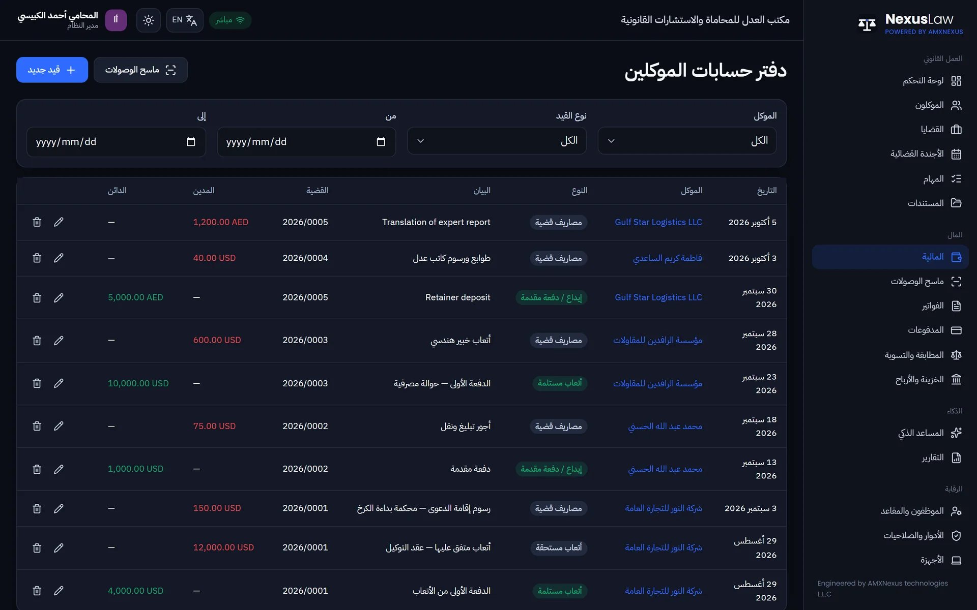Screen dimensions: 977x610
Task: Click the NexusLaw scales logo
Action: coord(867,24)
